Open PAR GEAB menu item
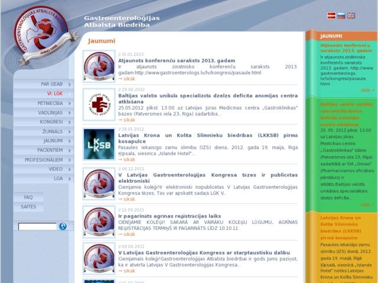The height and width of the screenshot is (283, 378). tap(44, 84)
